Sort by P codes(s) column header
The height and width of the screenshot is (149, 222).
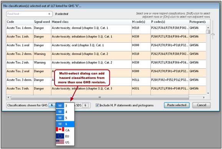pyautogui.click(x=170, y=22)
